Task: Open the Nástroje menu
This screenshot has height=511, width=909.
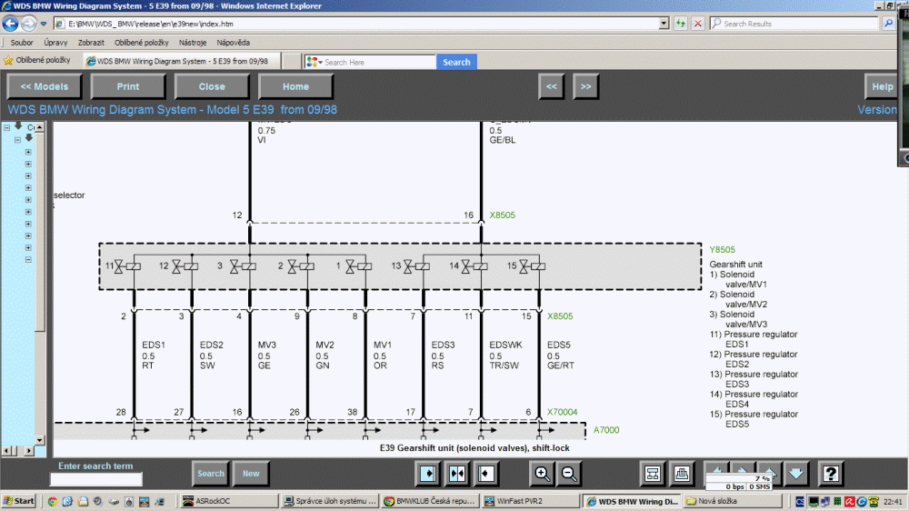Action: pos(193,43)
